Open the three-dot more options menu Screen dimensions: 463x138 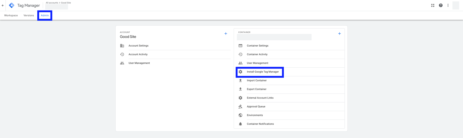pos(448,6)
